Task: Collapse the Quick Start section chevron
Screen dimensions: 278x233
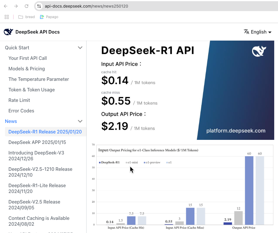Action: click(80, 48)
